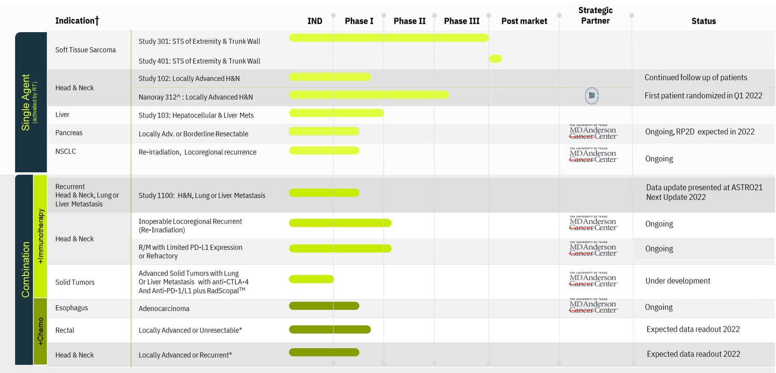This screenshot has width=776, height=373.
Task: Click the vertical +Chemo side label
Action: pyautogui.click(x=40, y=332)
